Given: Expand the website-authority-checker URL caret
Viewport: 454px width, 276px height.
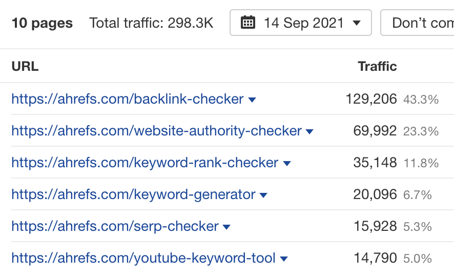Looking at the screenshot, I should pos(309,132).
